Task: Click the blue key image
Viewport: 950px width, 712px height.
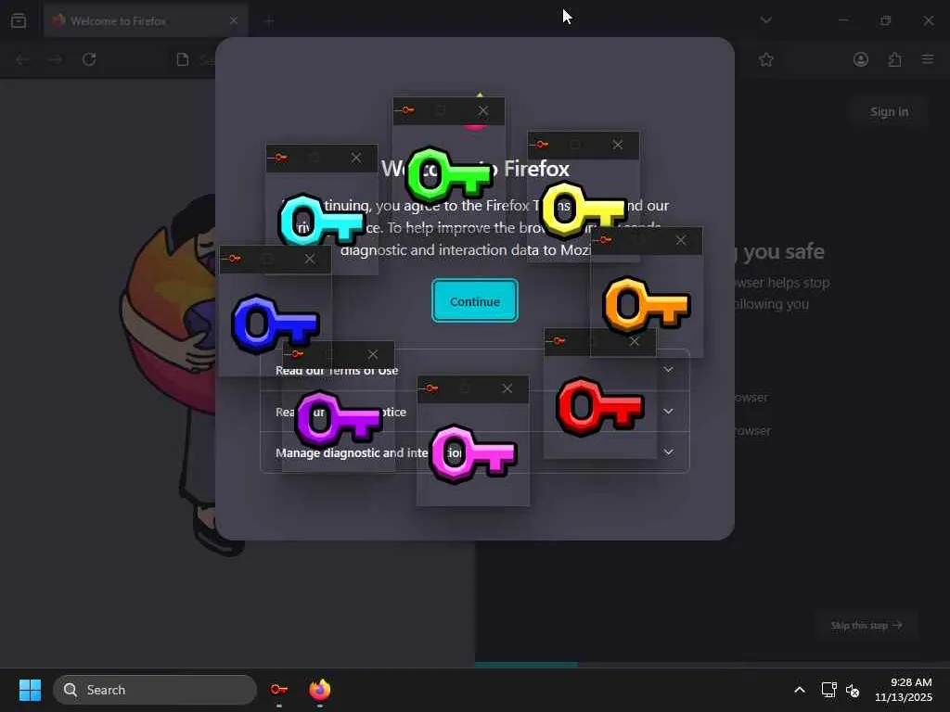Action: (x=275, y=323)
